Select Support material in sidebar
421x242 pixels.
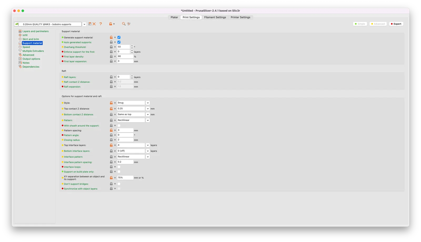(x=32, y=43)
